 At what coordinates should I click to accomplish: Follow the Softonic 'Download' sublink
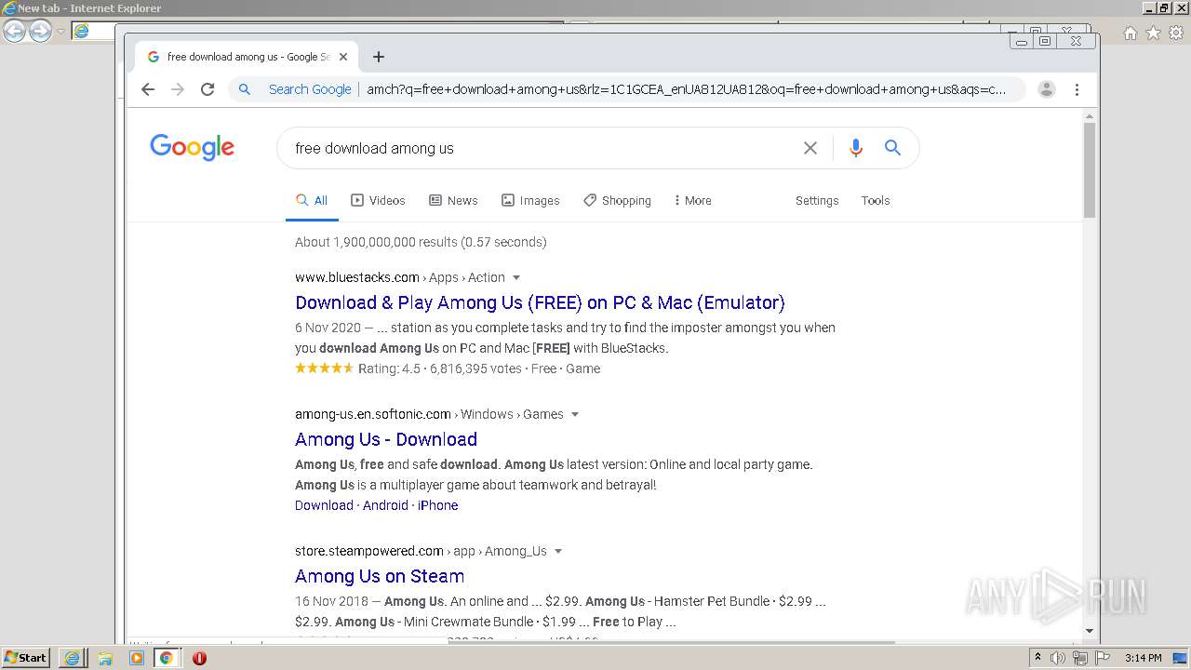pos(324,505)
